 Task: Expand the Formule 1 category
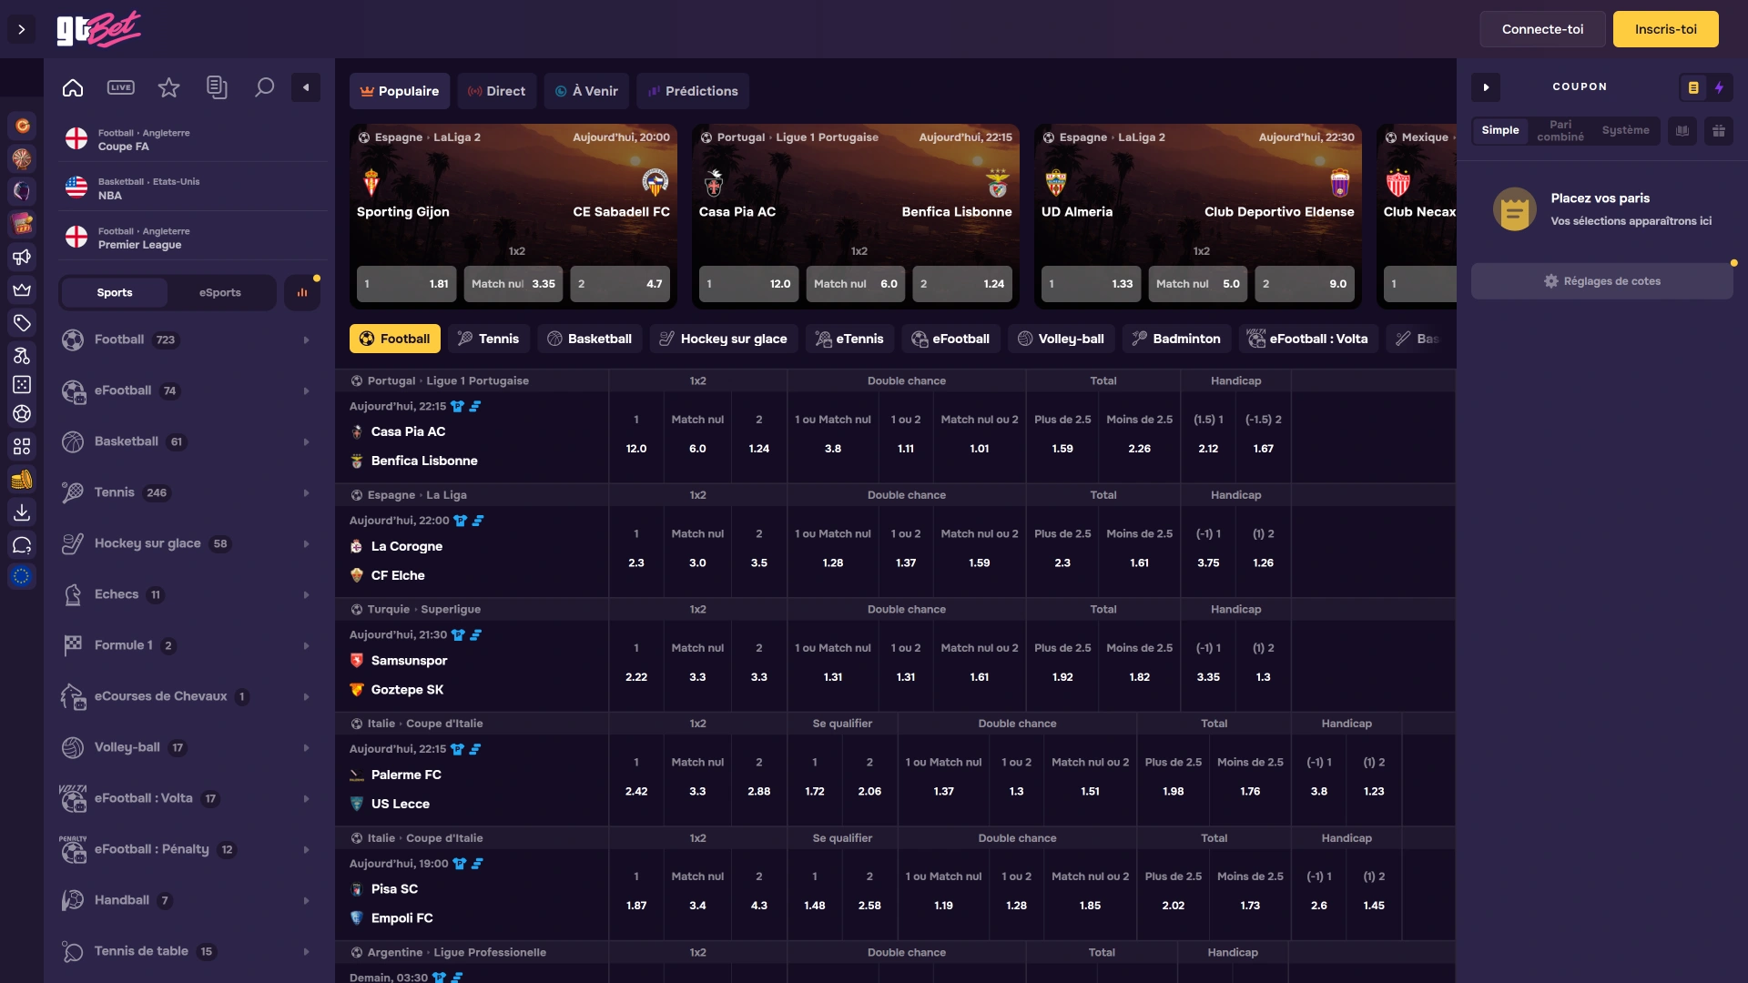coord(189,646)
